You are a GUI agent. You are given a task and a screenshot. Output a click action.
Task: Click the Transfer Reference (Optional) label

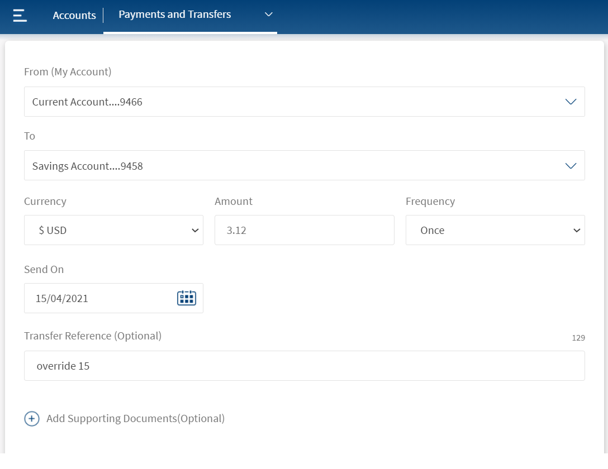click(x=93, y=336)
